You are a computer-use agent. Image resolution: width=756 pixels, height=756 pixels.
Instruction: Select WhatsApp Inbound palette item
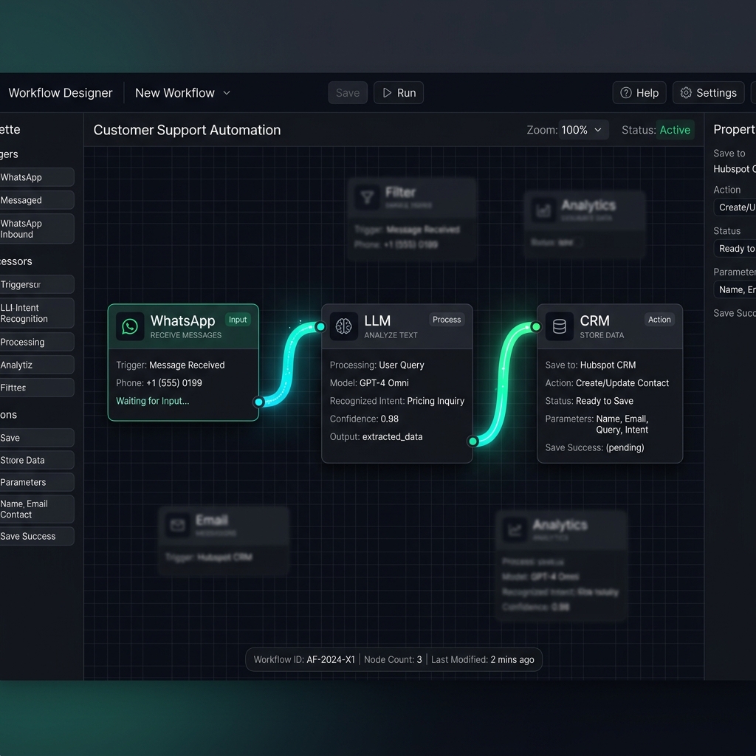[x=37, y=229]
